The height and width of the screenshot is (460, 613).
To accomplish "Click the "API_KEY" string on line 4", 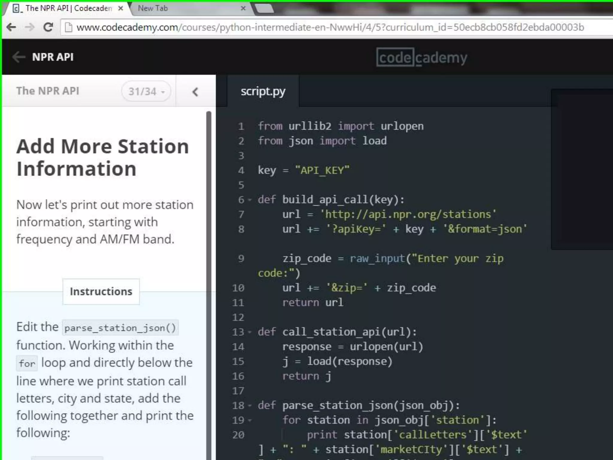I will click(322, 170).
